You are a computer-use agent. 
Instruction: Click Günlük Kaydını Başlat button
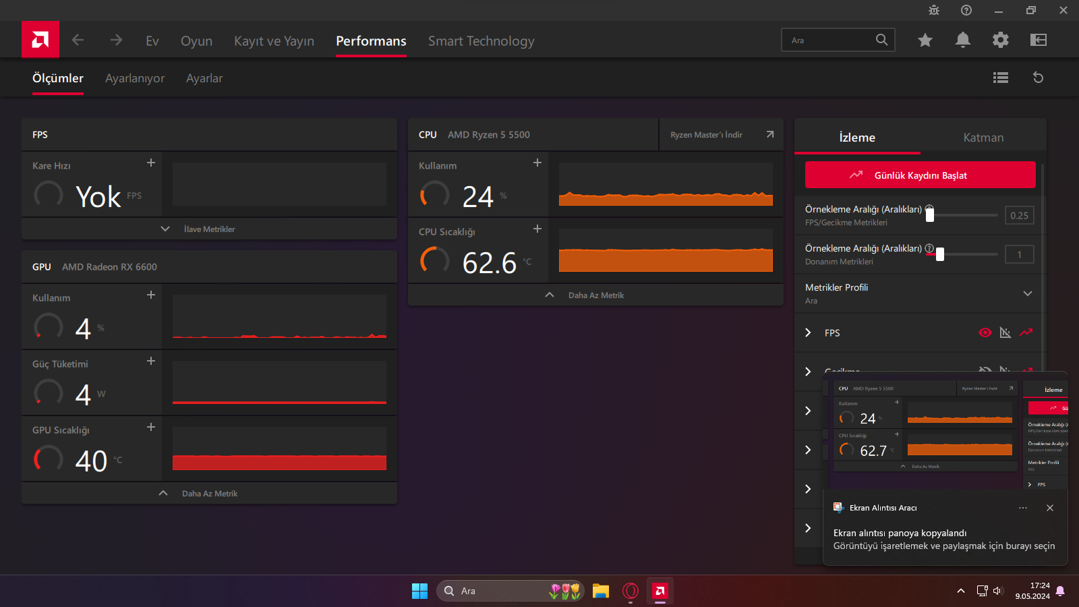920,175
